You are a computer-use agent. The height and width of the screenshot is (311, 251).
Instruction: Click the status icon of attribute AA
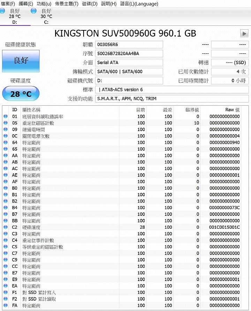(6, 155)
